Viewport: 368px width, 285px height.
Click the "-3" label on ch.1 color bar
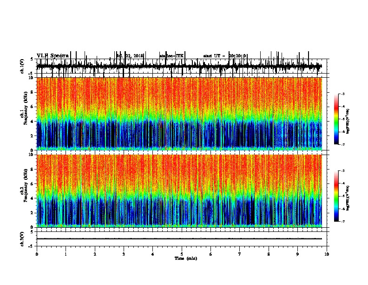(x=342, y=94)
